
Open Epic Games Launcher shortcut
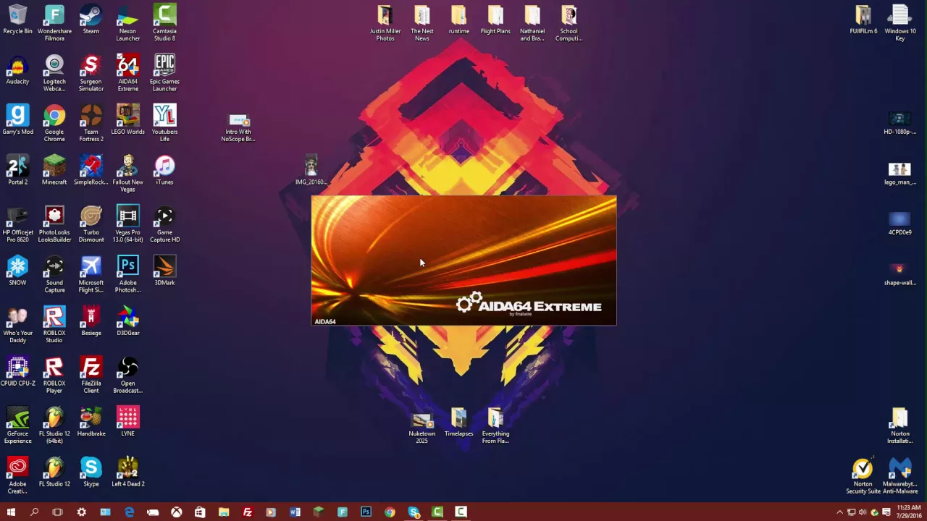coord(164,74)
